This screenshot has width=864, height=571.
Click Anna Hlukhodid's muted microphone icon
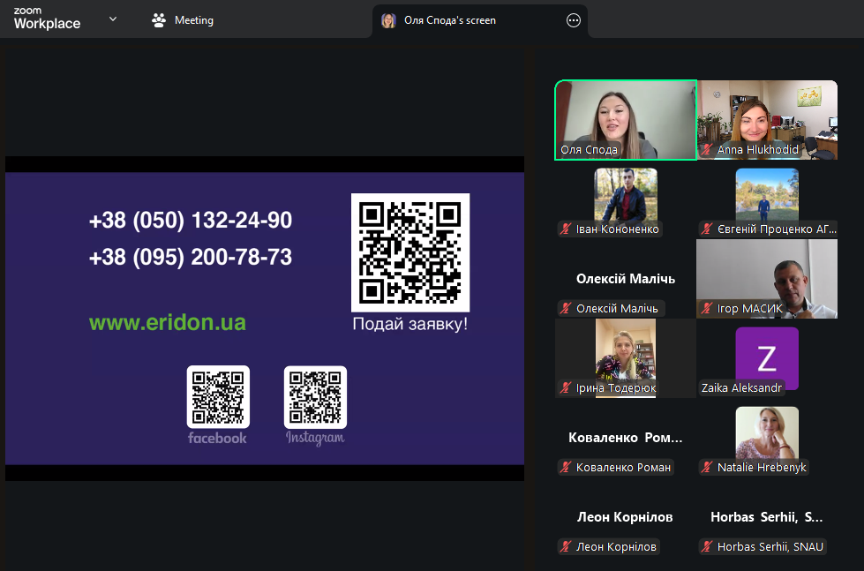708,150
